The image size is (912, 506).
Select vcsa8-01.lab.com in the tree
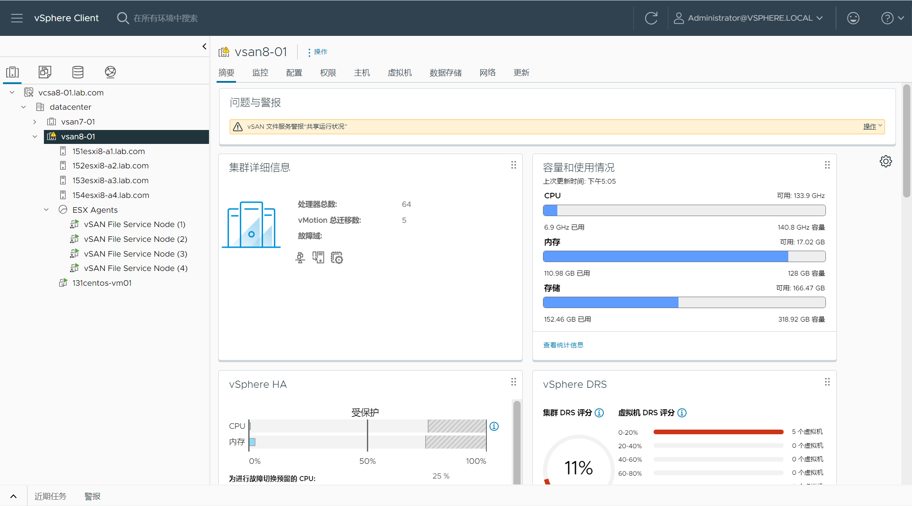[x=71, y=92]
